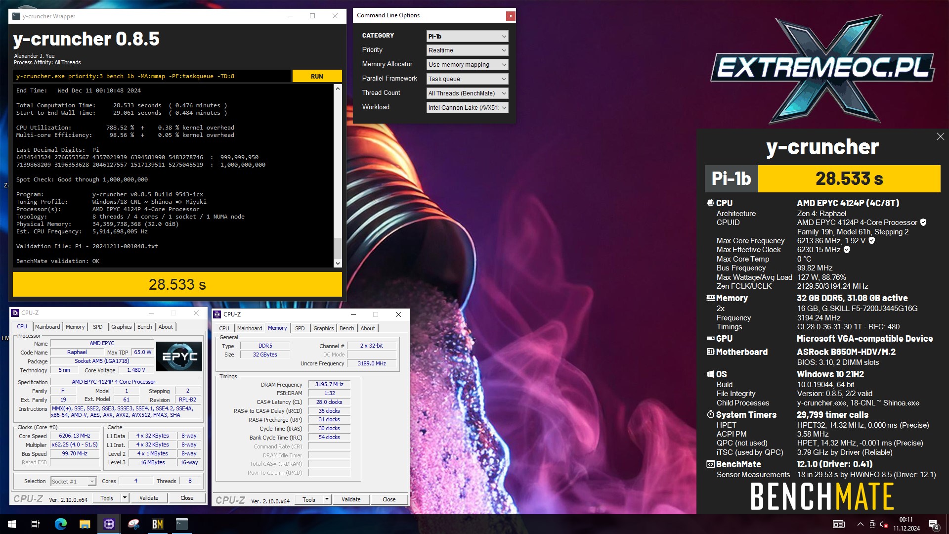Viewport: 949px width, 534px height.
Task: Click the y-cruncher console scrollbar thumb
Action: [x=338, y=248]
